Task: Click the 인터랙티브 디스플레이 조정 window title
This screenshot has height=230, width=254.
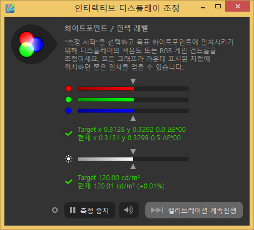Action: click(127, 8)
